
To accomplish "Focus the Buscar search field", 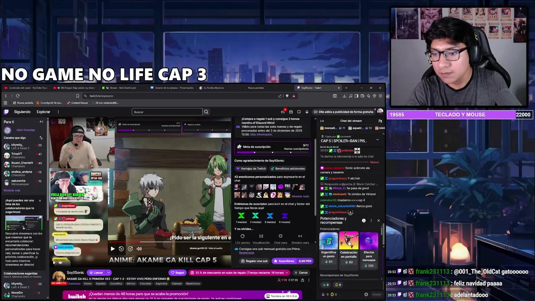I will pos(167,112).
